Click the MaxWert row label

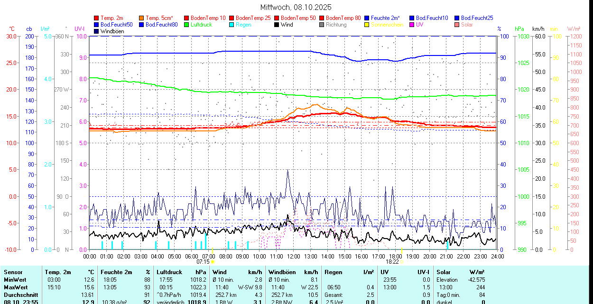[x=16, y=287]
